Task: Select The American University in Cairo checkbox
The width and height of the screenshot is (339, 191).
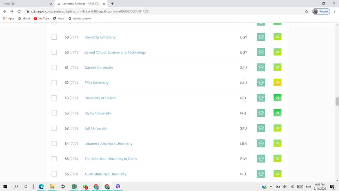Action: tap(54, 159)
